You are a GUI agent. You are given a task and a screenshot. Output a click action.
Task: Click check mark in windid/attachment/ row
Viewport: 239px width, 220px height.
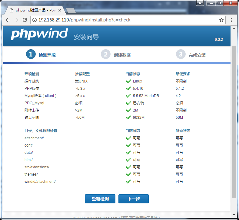[x=128, y=182]
